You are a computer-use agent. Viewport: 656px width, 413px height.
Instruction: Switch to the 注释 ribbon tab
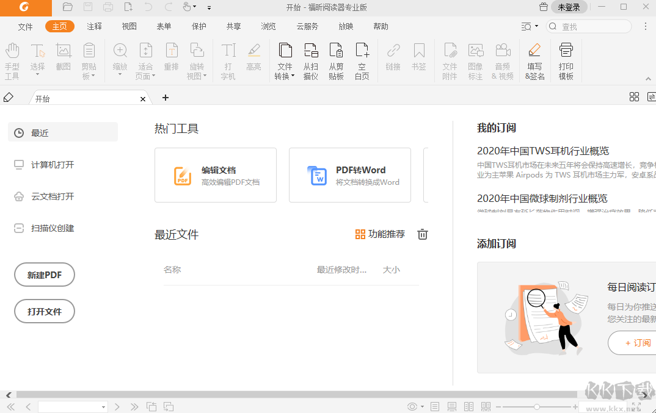(93, 26)
